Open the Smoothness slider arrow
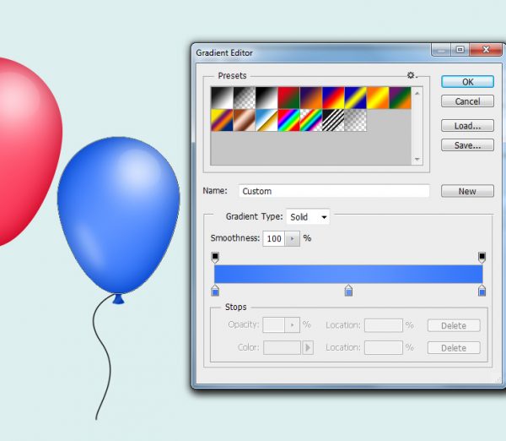This screenshot has height=441, width=506. 293,238
